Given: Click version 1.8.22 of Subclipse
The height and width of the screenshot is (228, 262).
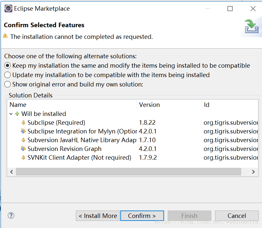Looking at the screenshot, I should [147, 123].
